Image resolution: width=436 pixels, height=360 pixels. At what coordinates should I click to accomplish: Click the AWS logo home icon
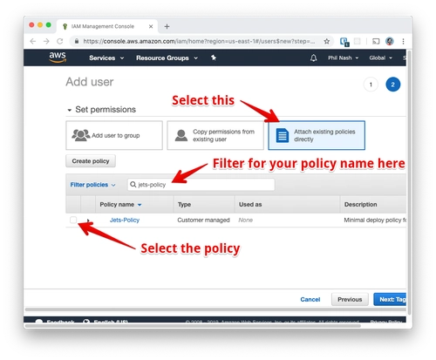pyautogui.click(x=58, y=58)
